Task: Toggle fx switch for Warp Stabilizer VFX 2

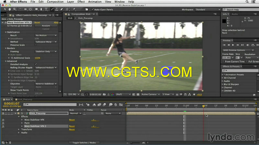Action: [x=3, y=126]
